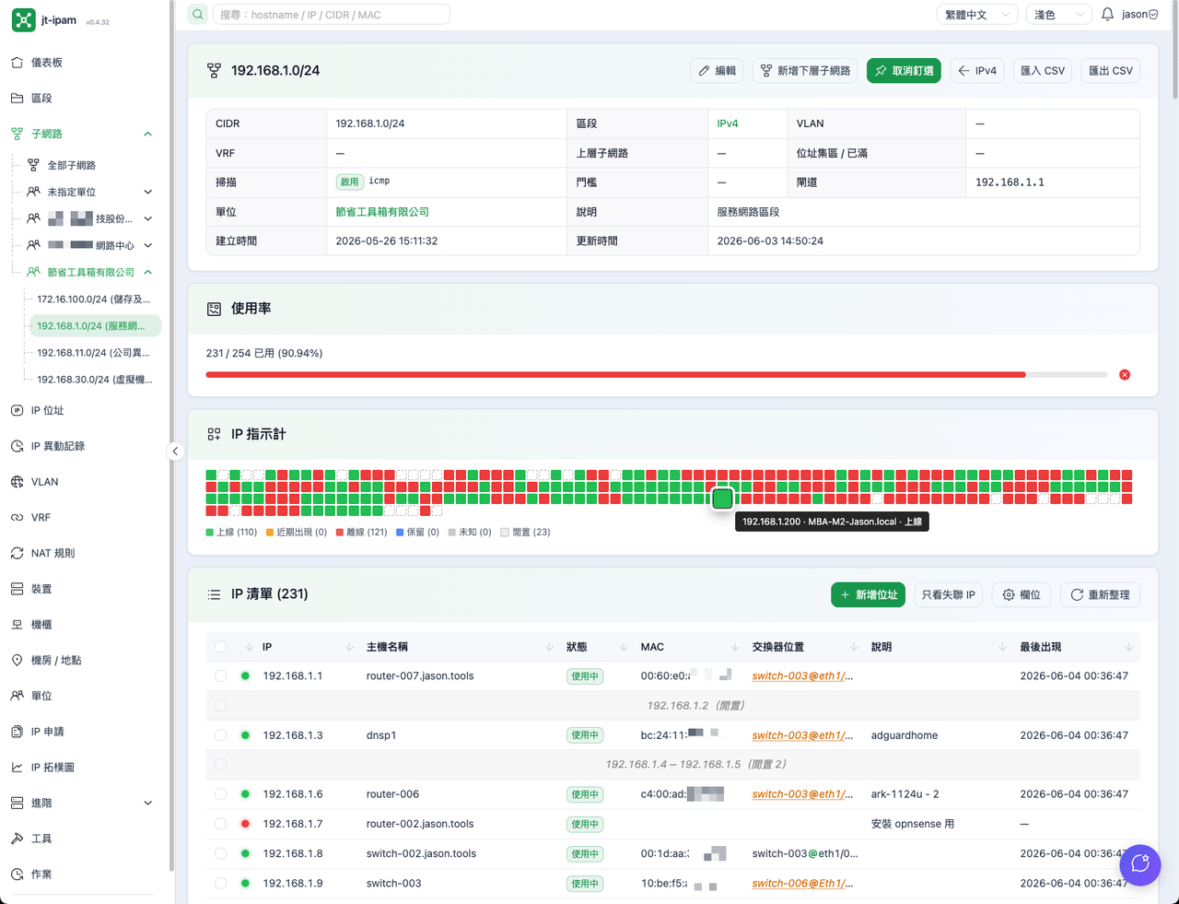The image size is (1179, 904).
Task: Click 新增位址 add address button
Action: [869, 595]
